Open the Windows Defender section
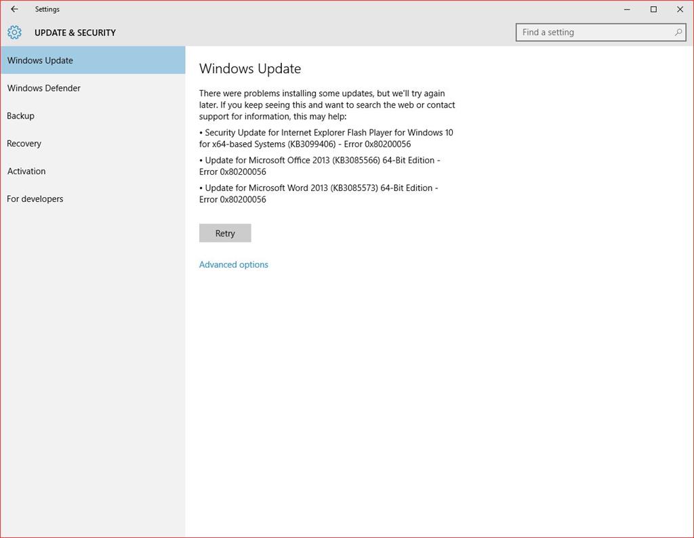The image size is (694, 538). click(x=93, y=88)
